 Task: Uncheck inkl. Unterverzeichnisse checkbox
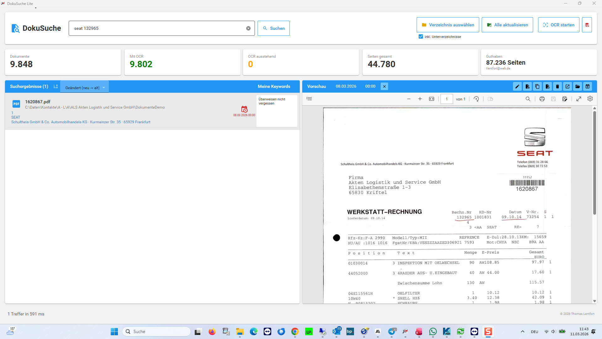click(x=421, y=37)
